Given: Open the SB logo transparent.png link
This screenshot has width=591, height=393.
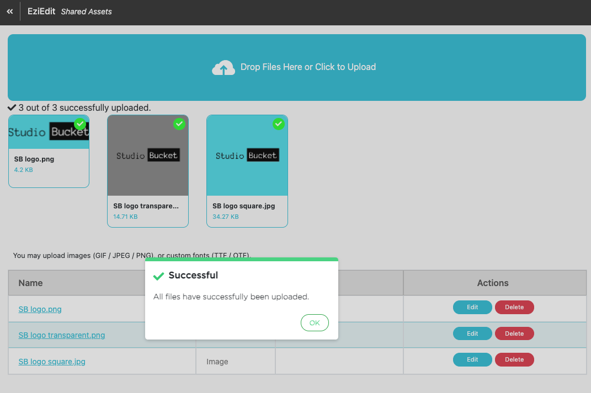Looking at the screenshot, I should [x=62, y=336].
